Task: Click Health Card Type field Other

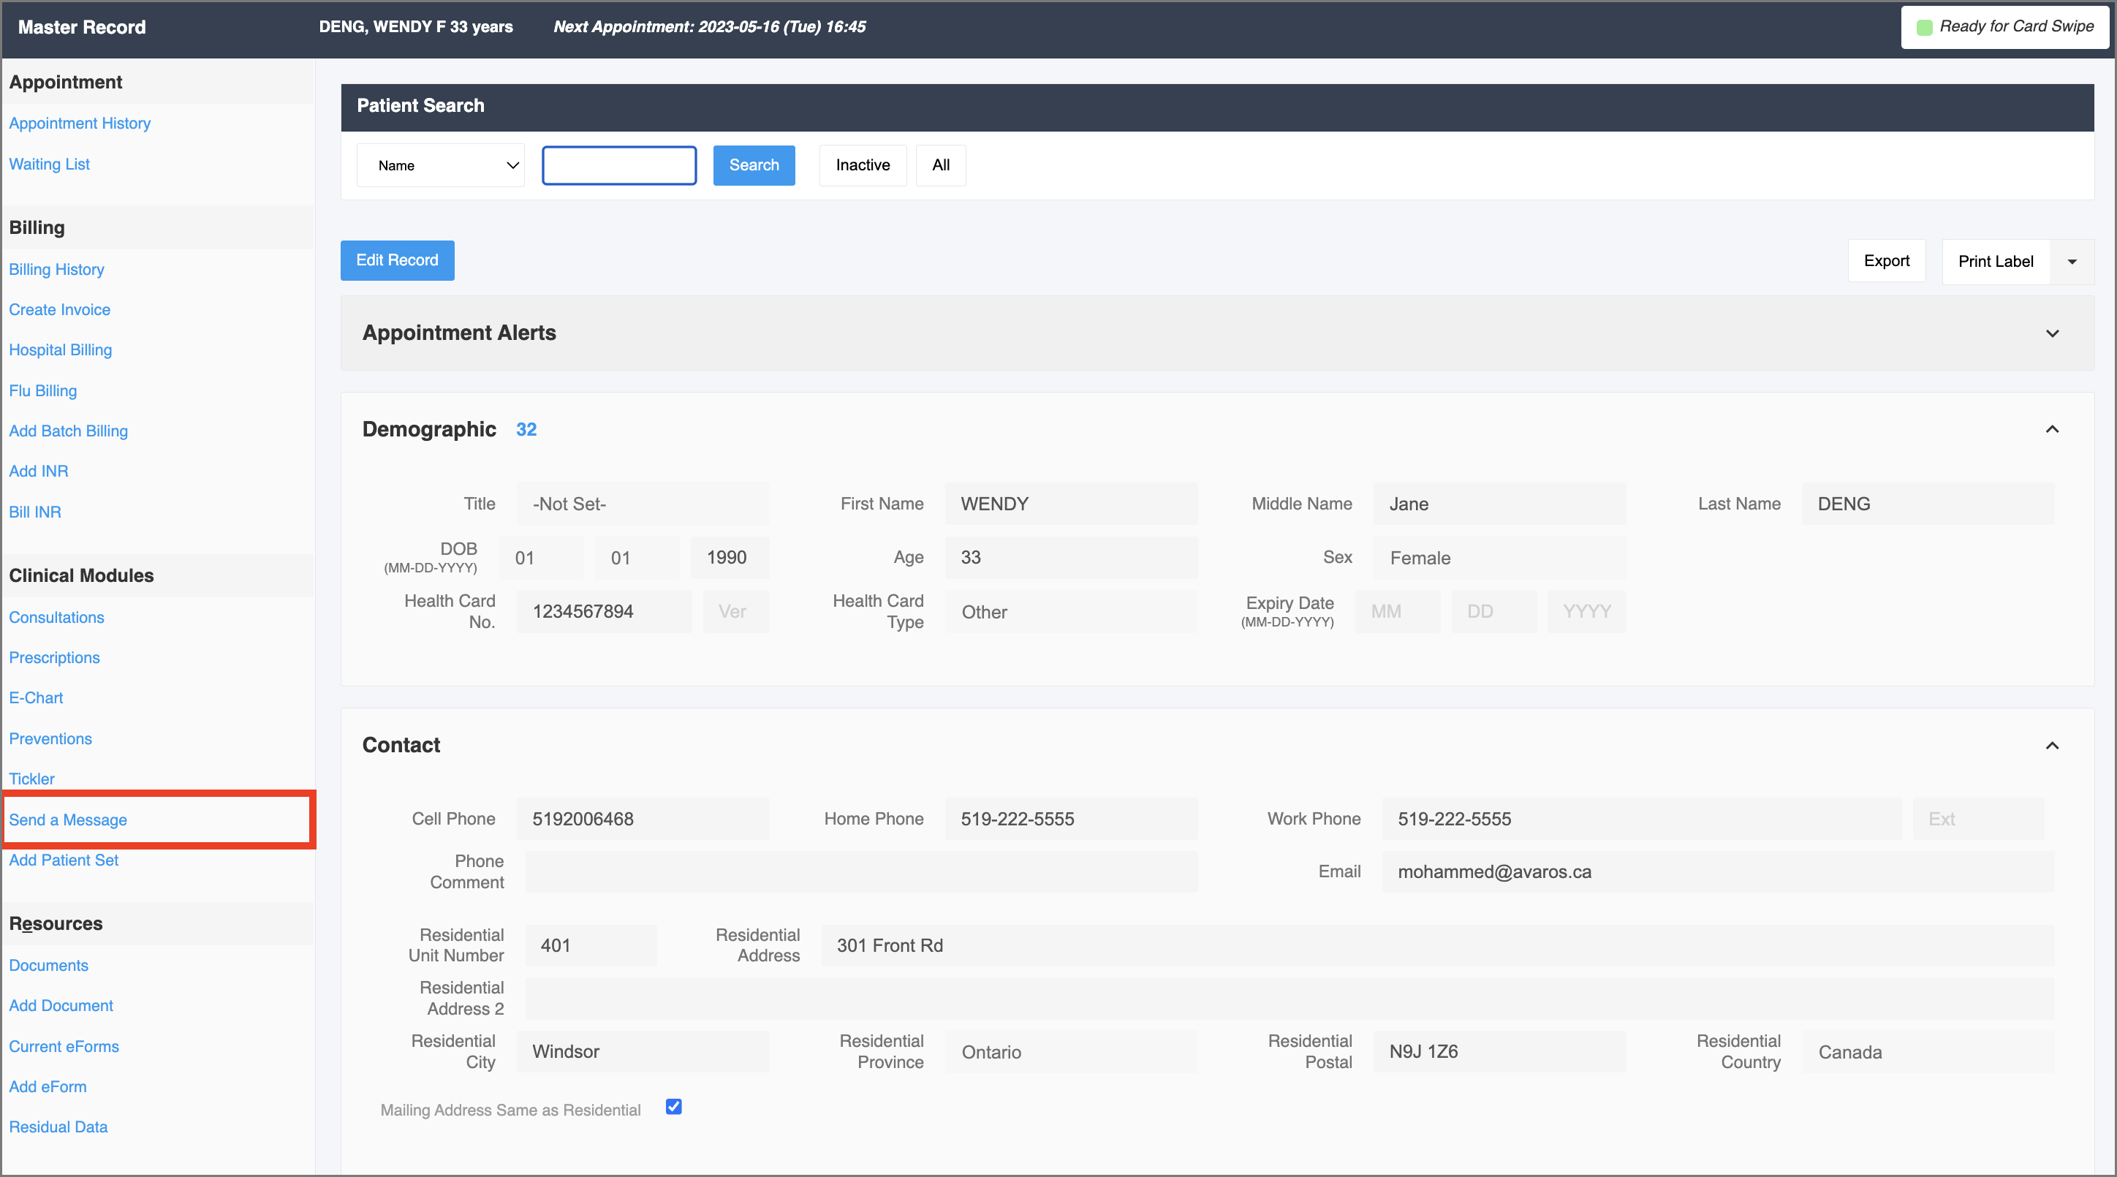Action: [1071, 611]
